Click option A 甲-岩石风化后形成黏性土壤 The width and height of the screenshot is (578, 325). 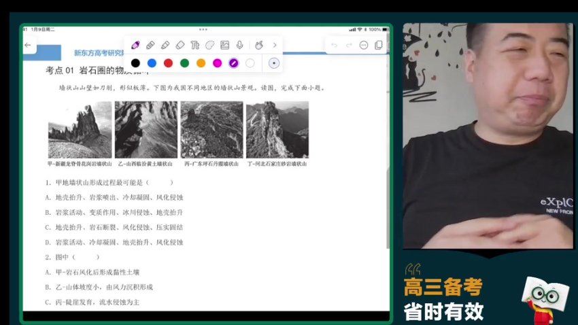coord(92,273)
